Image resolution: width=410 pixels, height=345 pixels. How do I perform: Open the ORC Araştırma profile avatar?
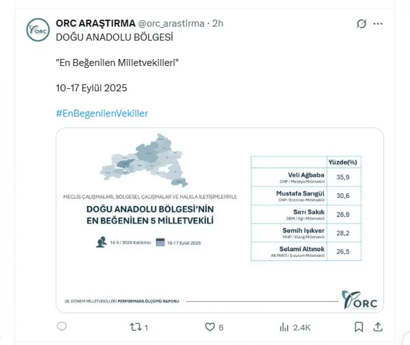[38, 30]
